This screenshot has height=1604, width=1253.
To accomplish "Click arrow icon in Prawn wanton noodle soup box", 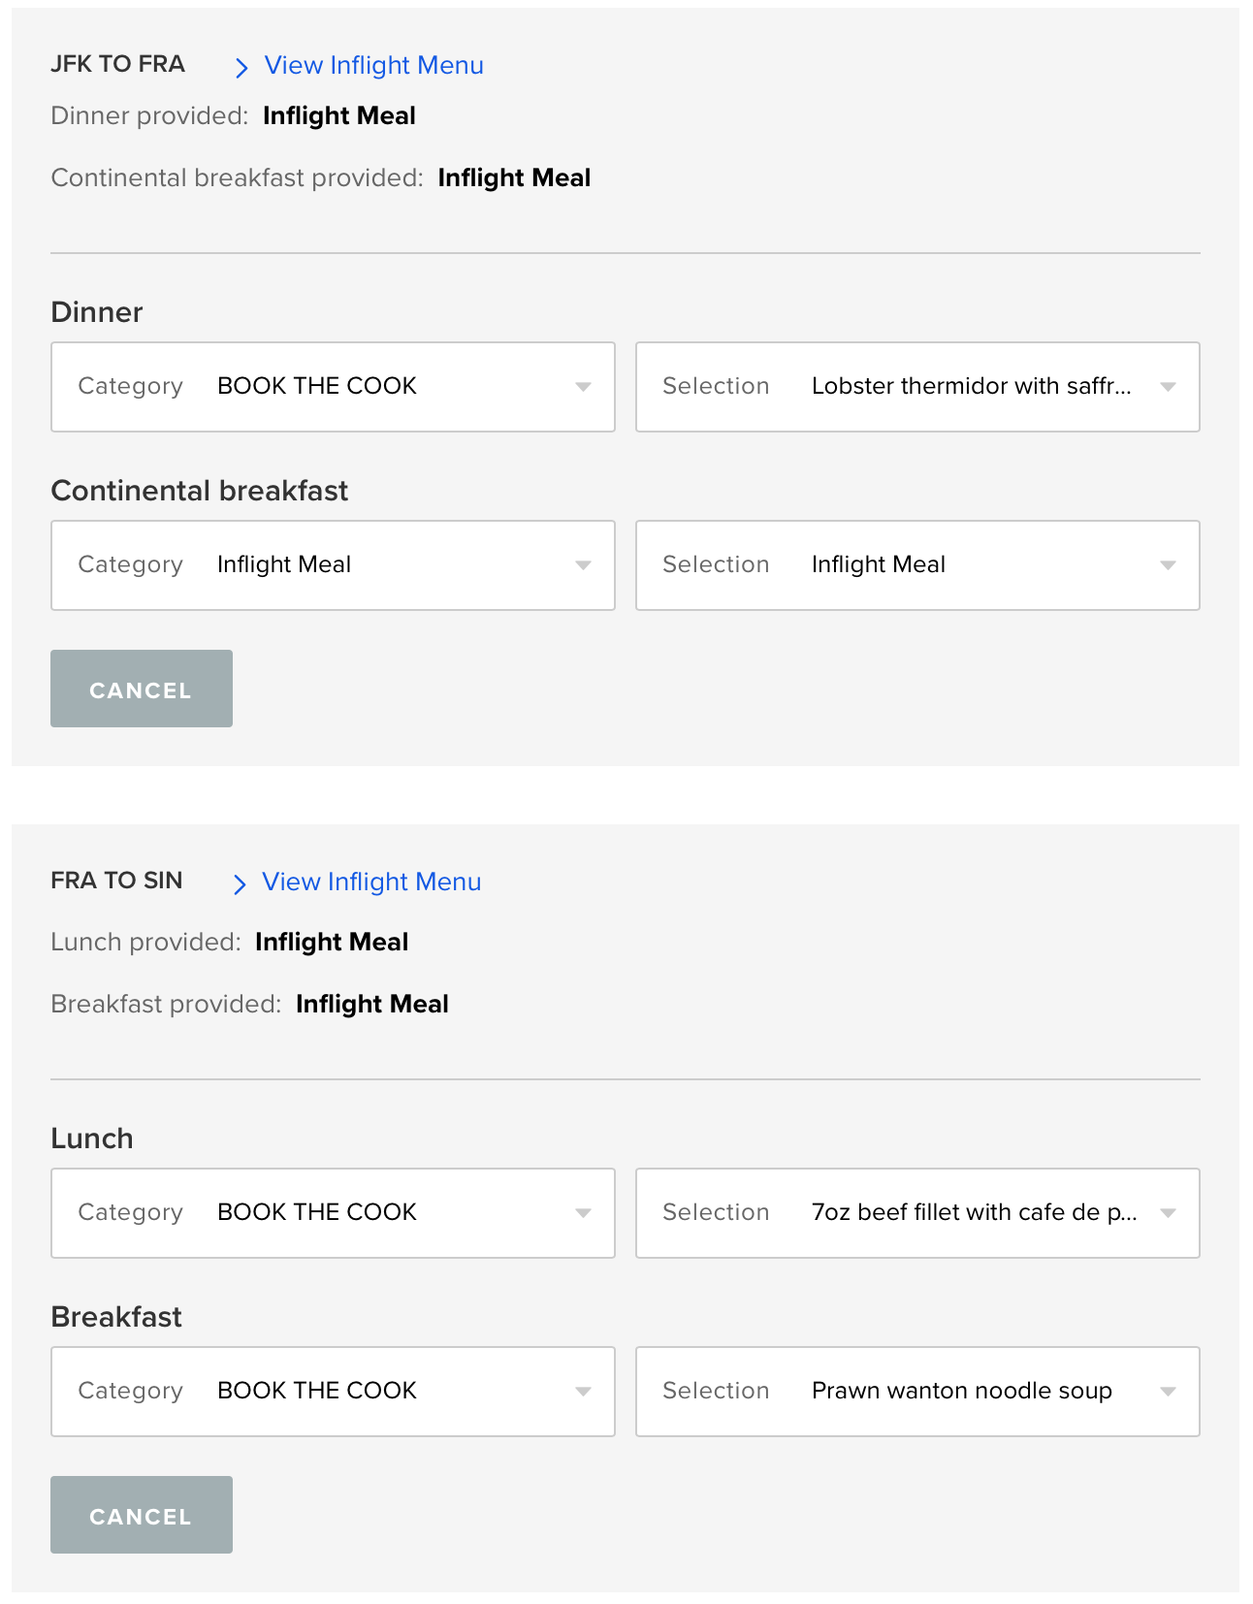I will click(x=1168, y=1392).
